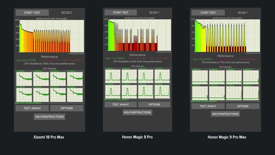The image size is (275, 155).
Task: Click the 30:00:1 timer on the Honor Magic 9 Pro Max screen
Action: (243, 13)
